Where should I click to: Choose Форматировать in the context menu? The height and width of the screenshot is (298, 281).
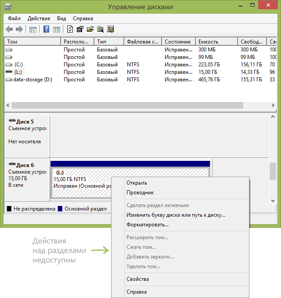tap(180, 225)
